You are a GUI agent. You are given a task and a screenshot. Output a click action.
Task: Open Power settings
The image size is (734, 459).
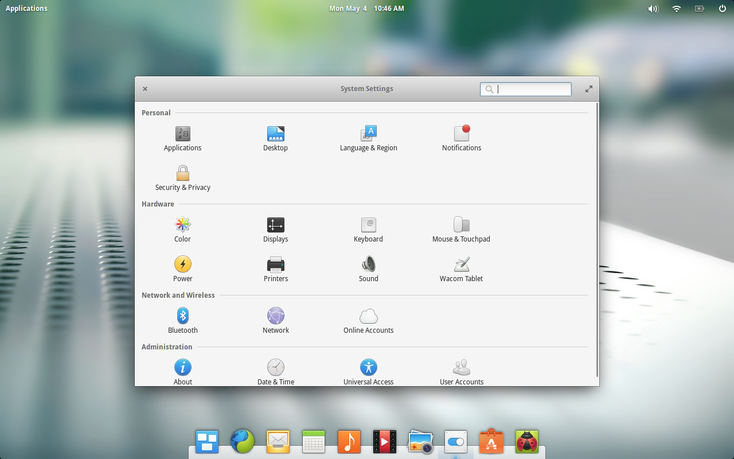[182, 269]
